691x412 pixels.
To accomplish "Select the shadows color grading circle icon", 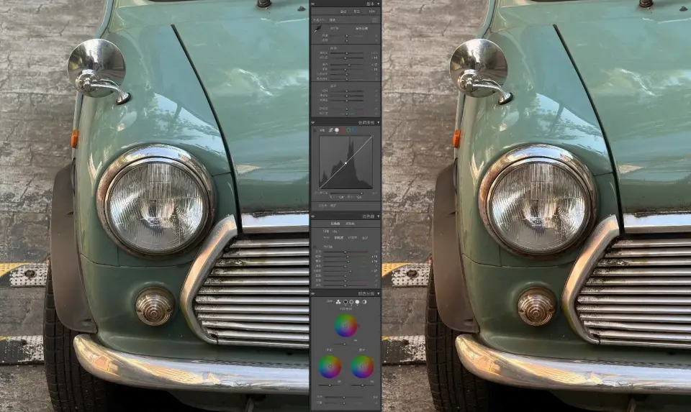I will click(x=345, y=302).
